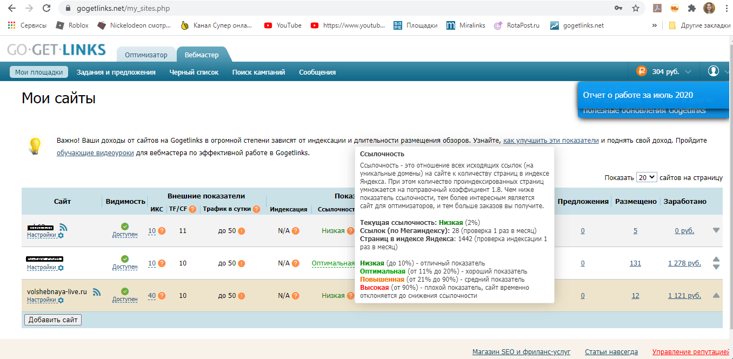Bookmark this page with the star icon
This screenshot has height=359, width=733.
point(636,8)
